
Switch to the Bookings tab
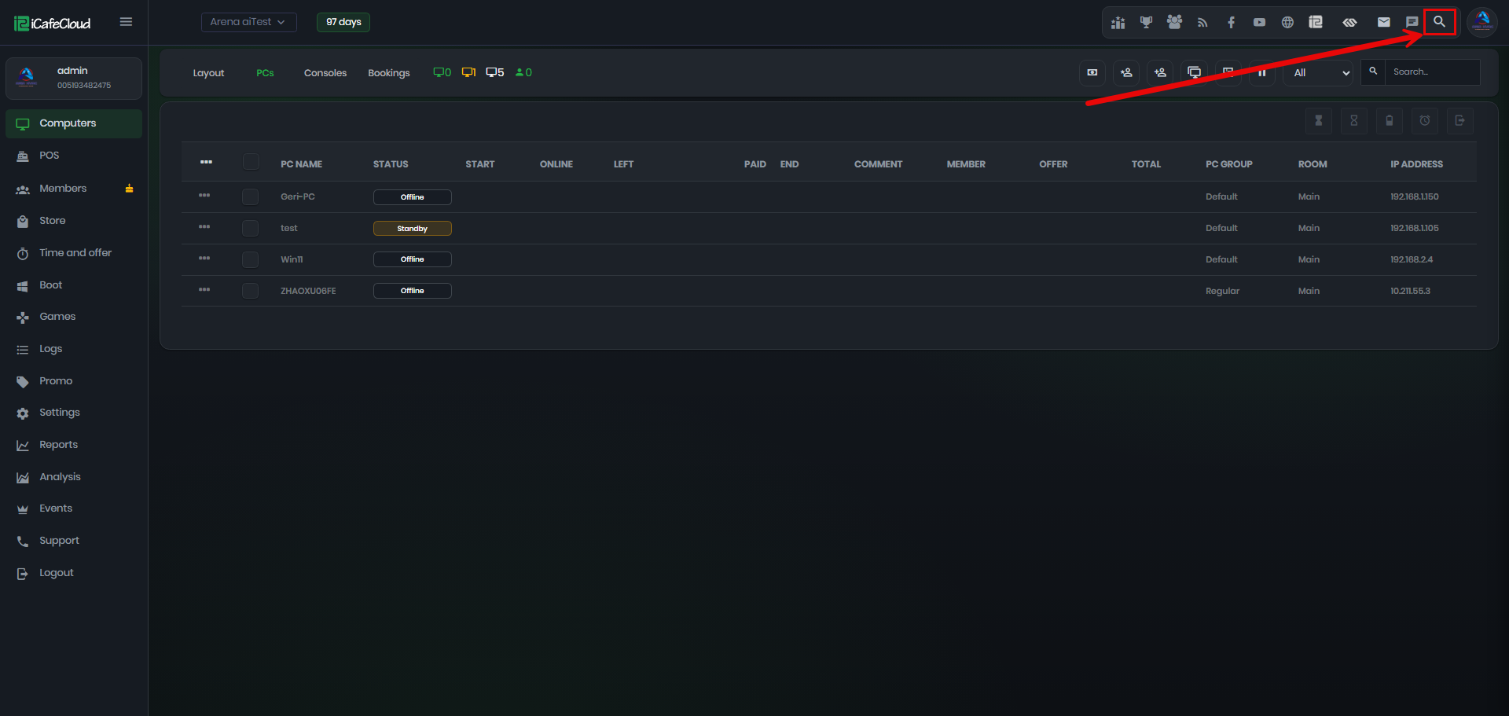[389, 73]
